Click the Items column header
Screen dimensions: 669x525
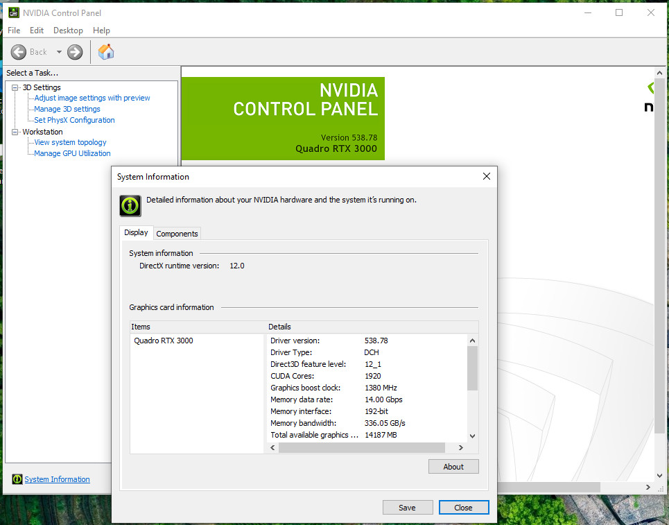198,327
